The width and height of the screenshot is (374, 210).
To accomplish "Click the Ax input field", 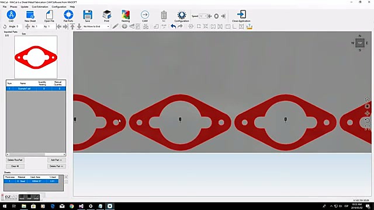I will click(39, 26).
